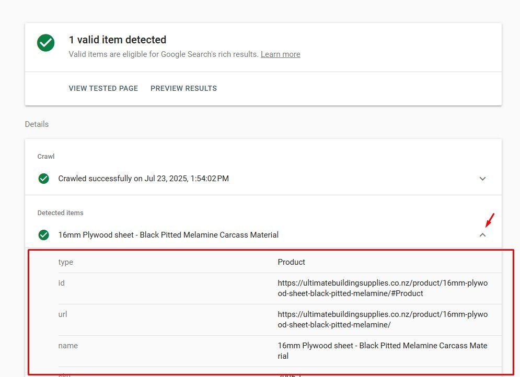Click the "Detected items" section label
520x377 pixels.
tap(60, 213)
